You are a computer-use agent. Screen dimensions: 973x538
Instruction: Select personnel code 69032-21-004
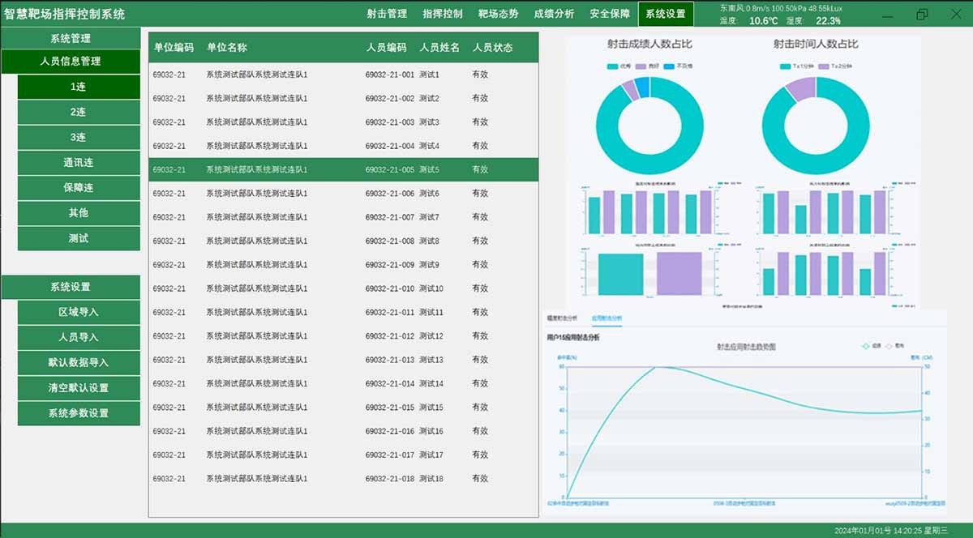pos(390,146)
